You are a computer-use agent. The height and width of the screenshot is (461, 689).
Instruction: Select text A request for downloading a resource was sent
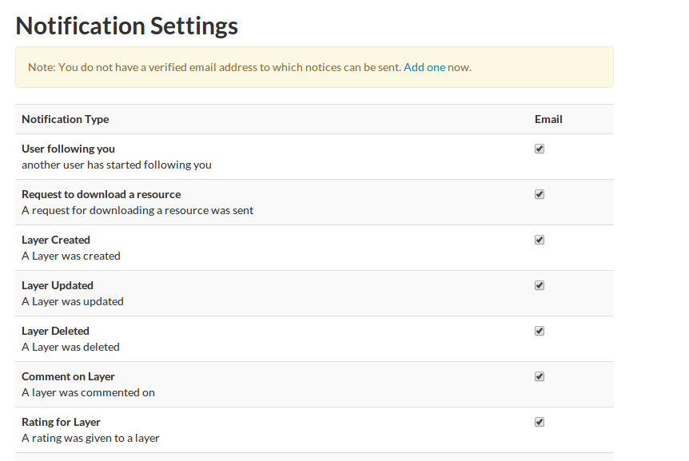point(137,211)
